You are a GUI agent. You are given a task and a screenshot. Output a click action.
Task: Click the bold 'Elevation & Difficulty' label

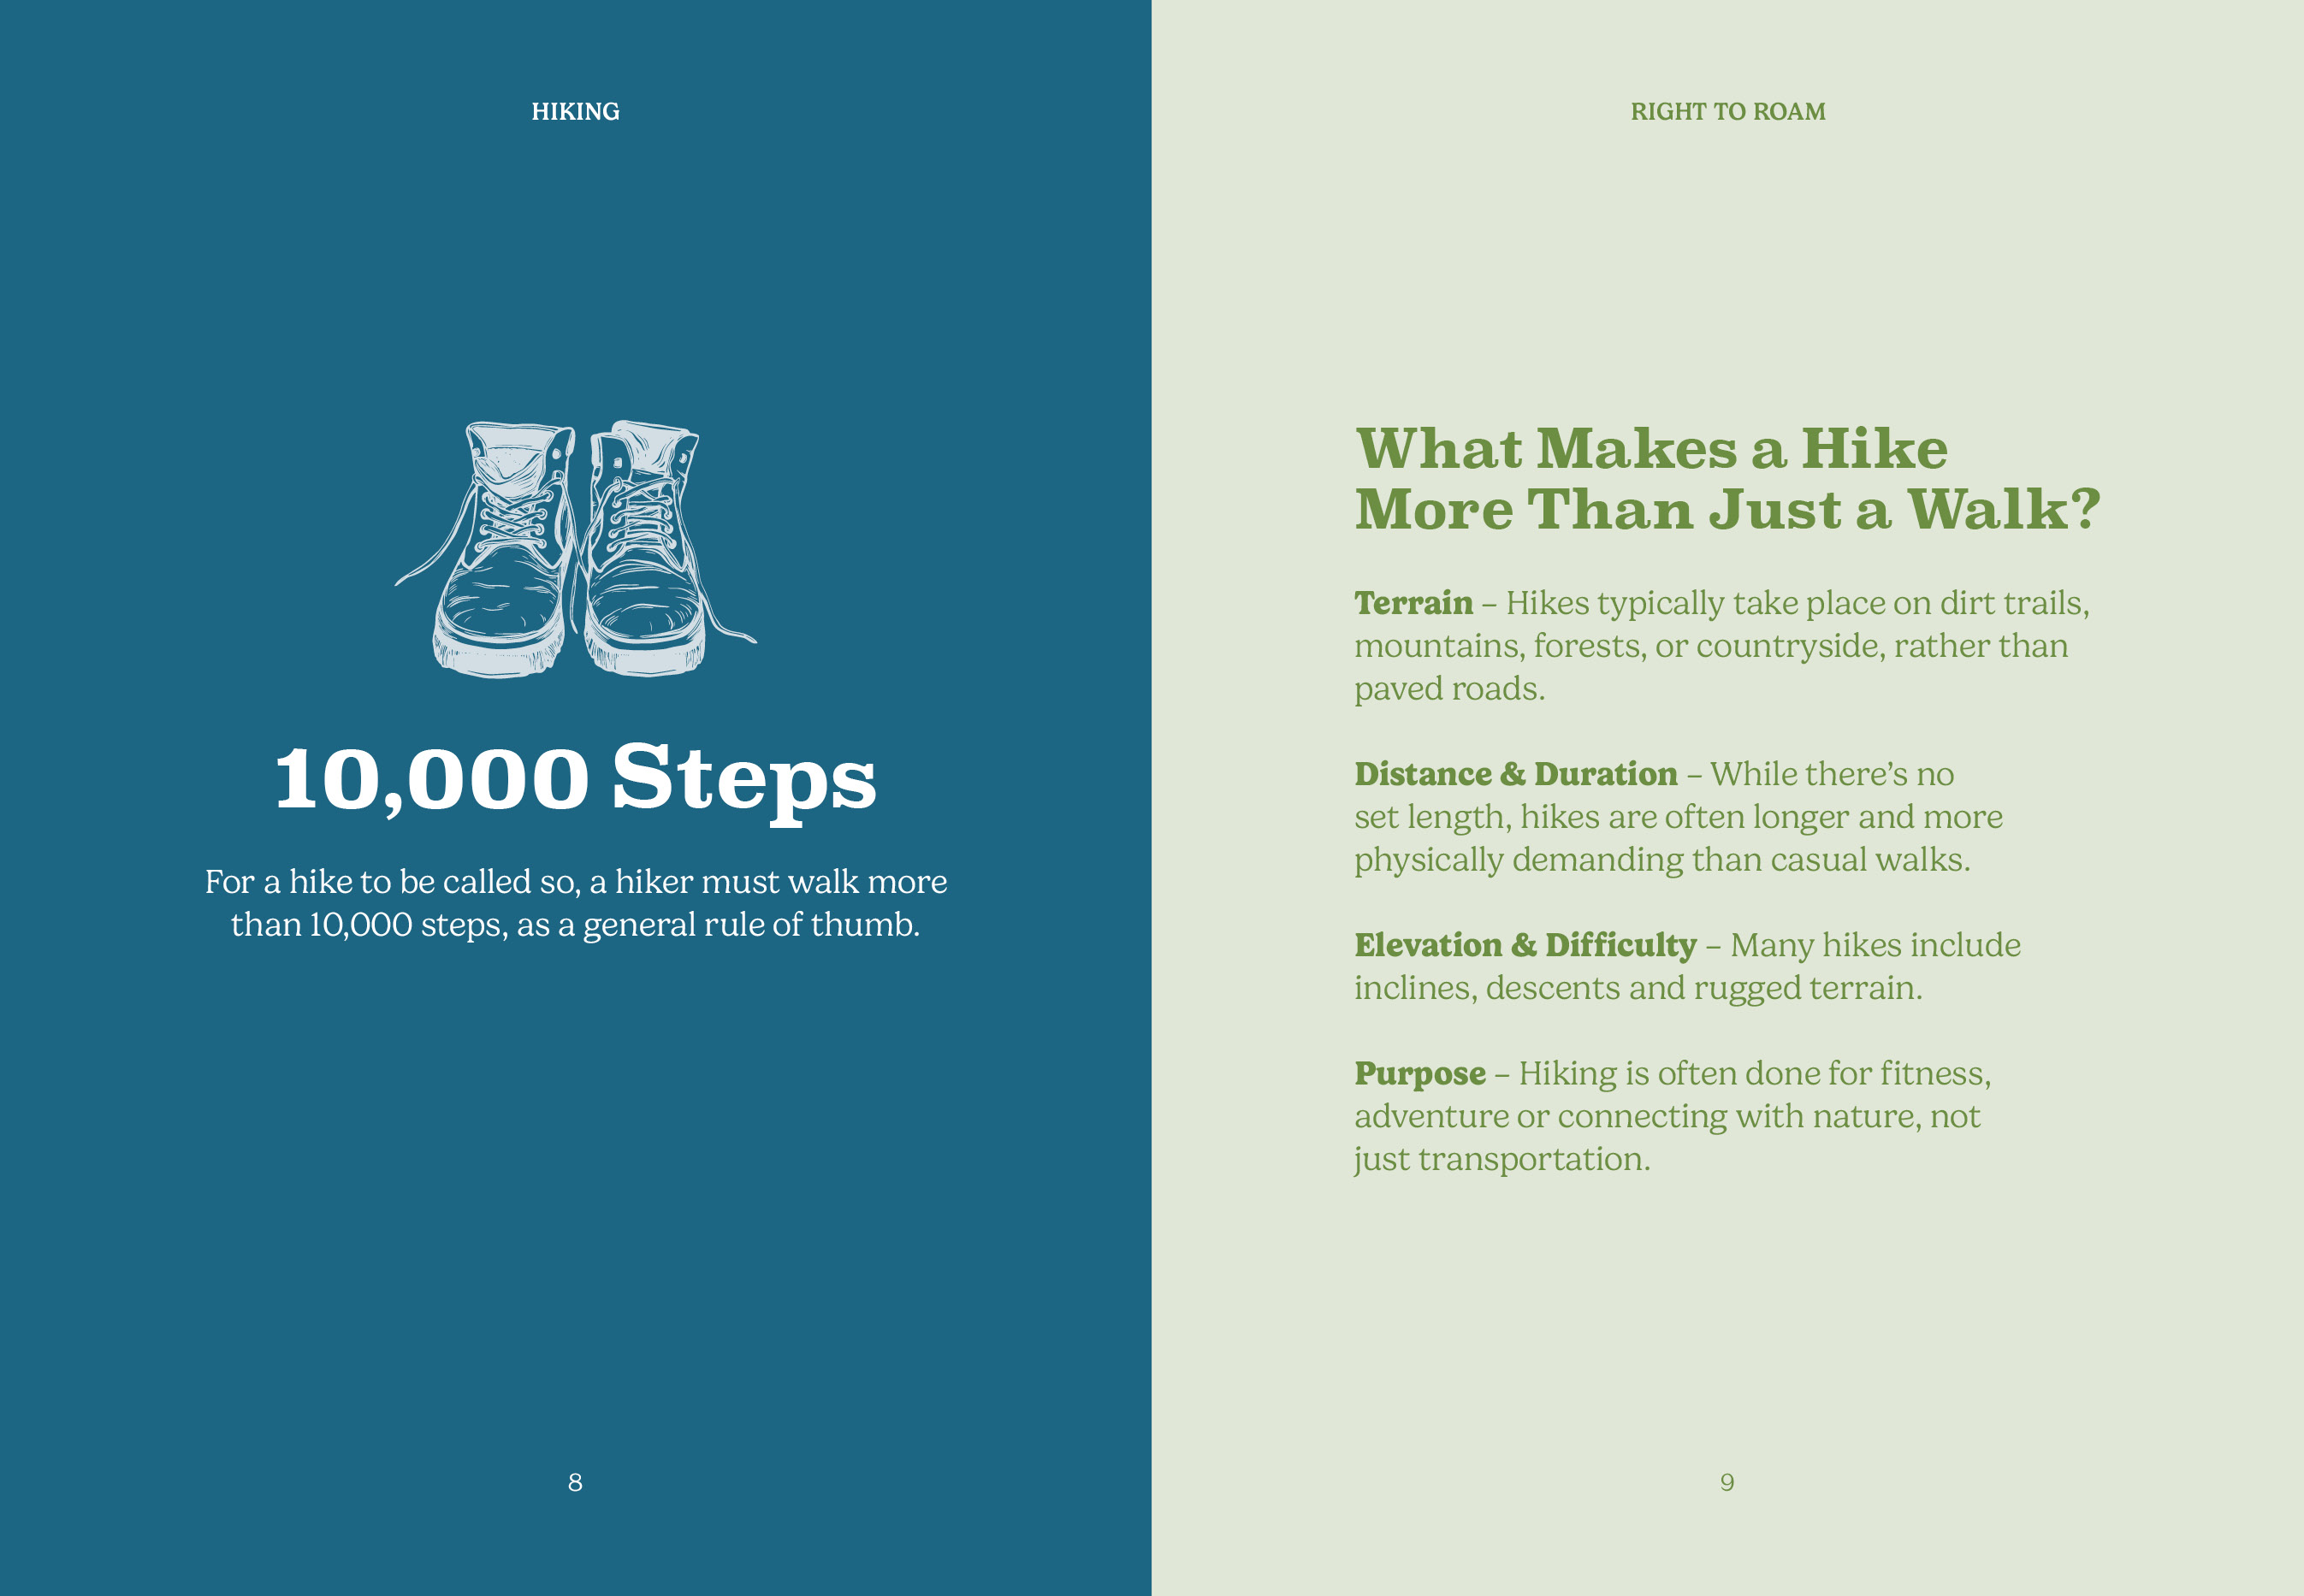tap(1525, 945)
